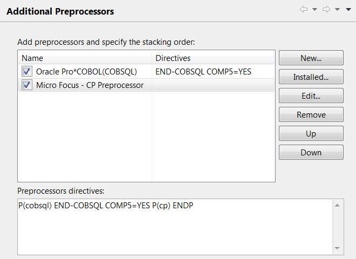
Task: Click inside the Preprocessors directives text box
Action: pos(173,227)
